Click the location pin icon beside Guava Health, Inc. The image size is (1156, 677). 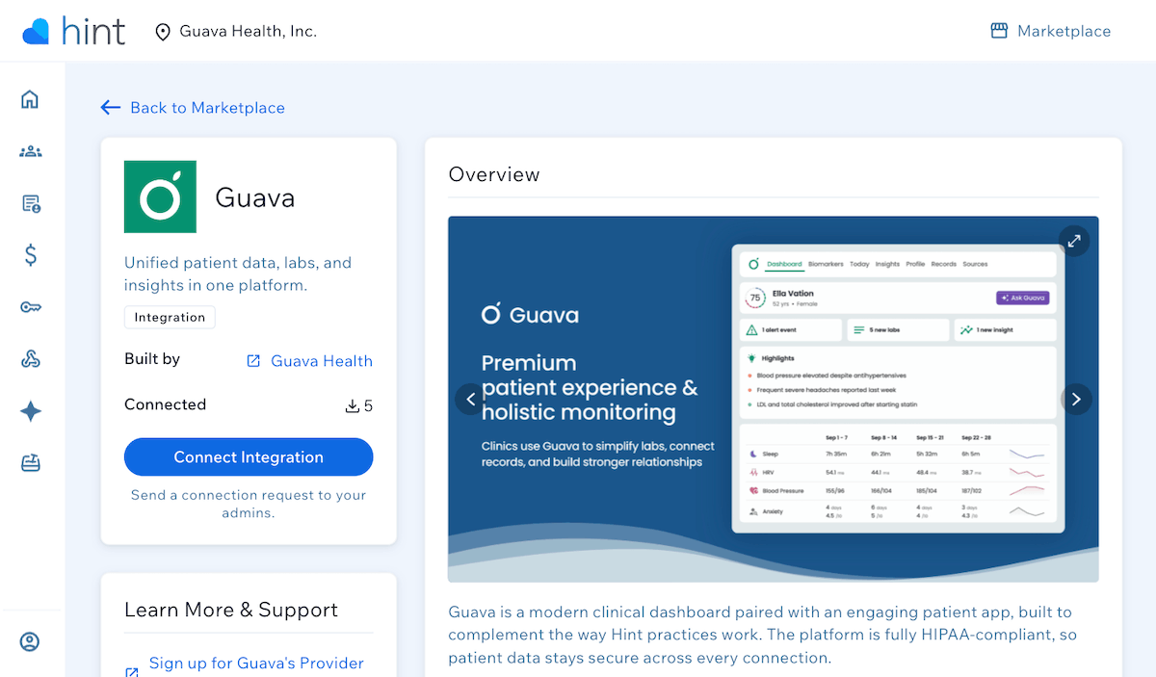(163, 32)
